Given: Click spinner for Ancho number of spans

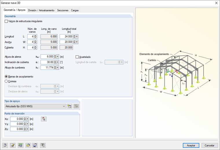Looking at the screenshot, I should [35, 42].
